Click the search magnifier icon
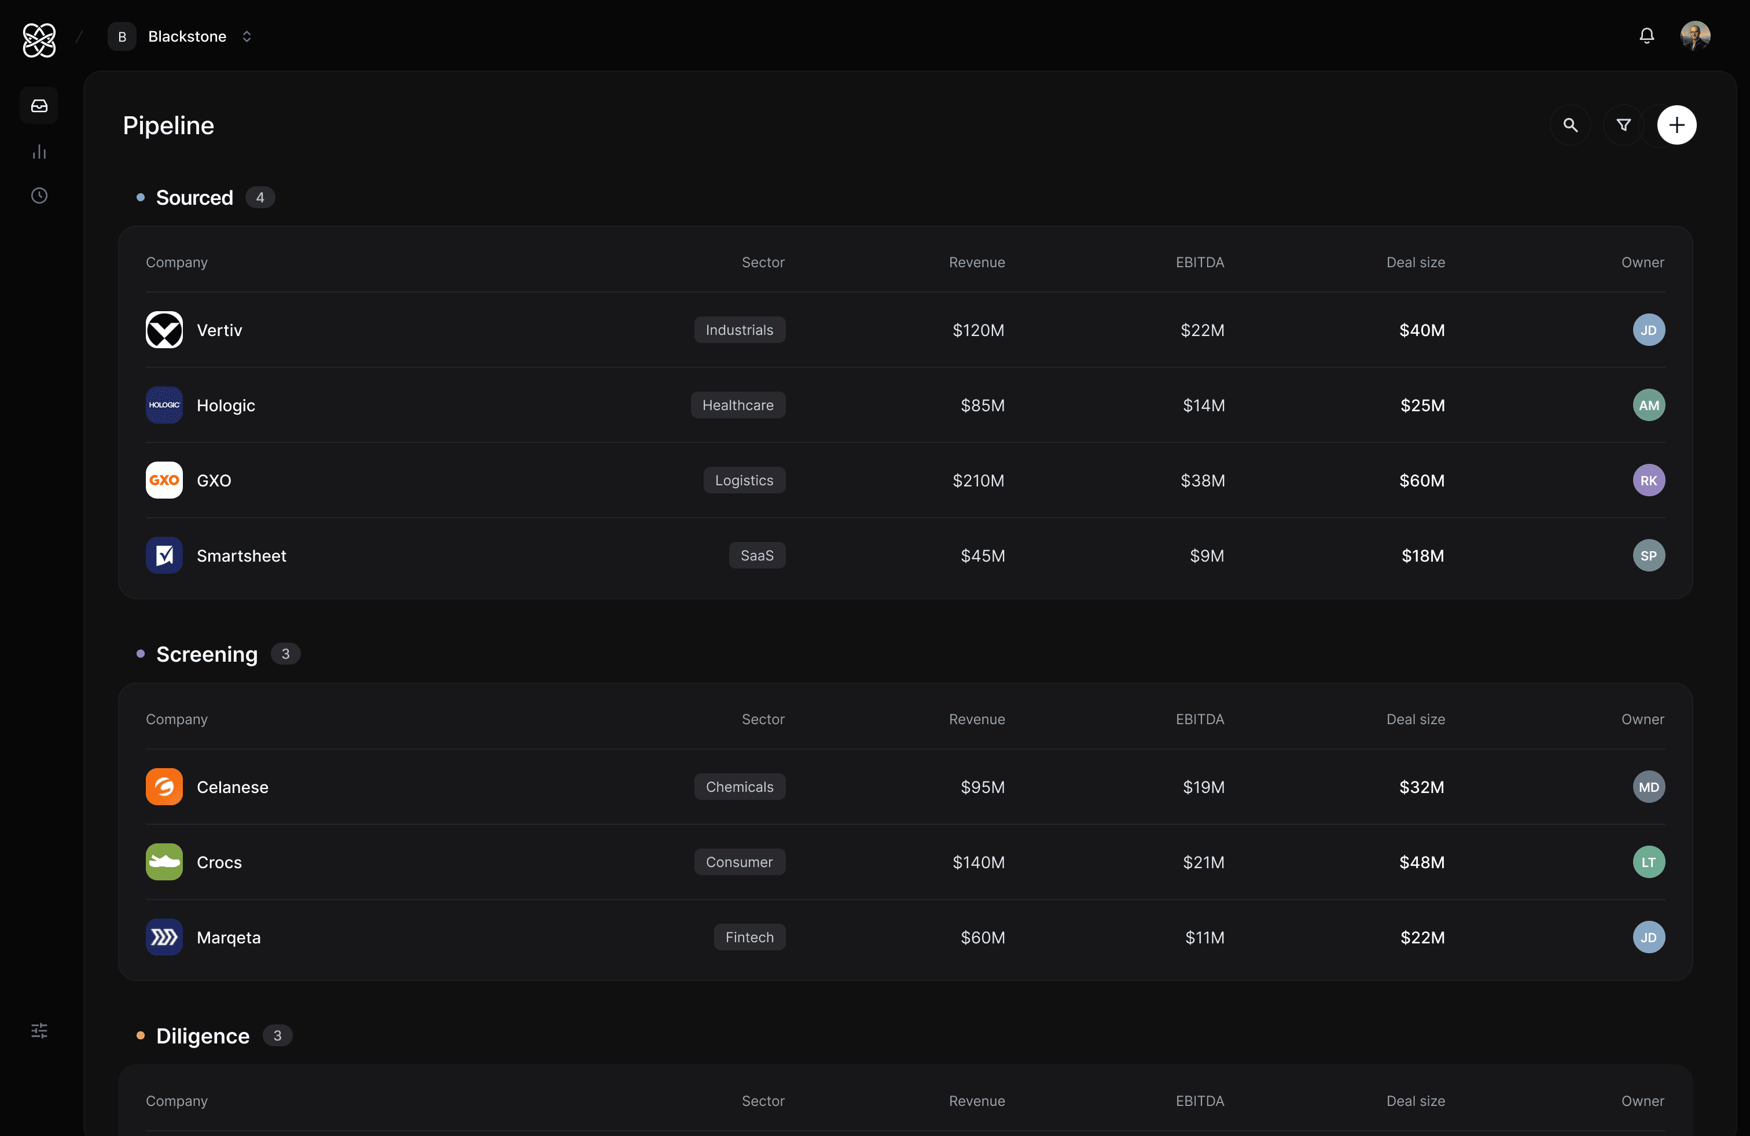This screenshot has height=1136, width=1750. [x=1571, y=125]
